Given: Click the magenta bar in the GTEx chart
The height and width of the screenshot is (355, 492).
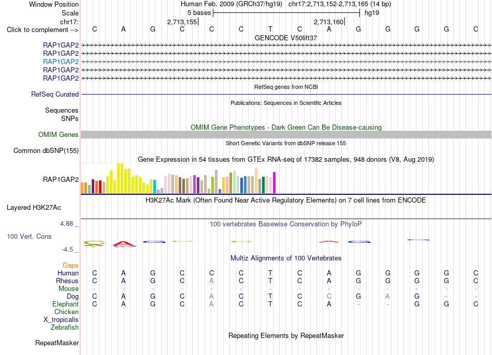Looking at the screenshot, I should (x=274, y=182).
